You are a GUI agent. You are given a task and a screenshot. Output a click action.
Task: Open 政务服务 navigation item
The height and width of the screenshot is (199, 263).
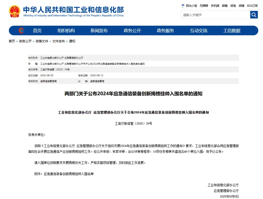165,31
